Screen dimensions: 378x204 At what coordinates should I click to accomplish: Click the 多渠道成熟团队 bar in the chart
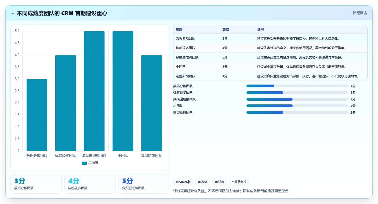click(x=94, y=91)
